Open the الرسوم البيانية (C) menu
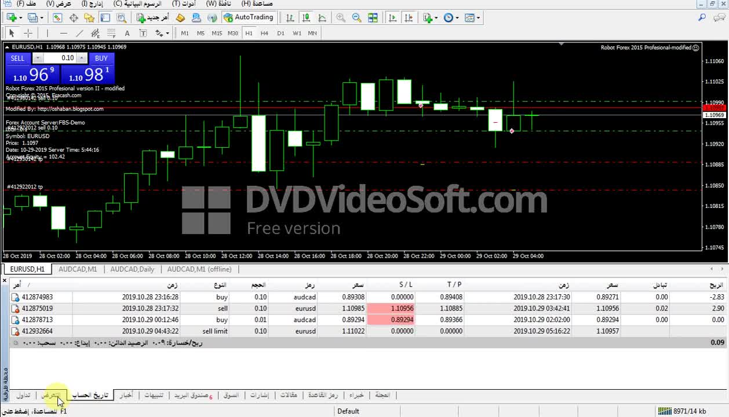 tap(138, 3)
